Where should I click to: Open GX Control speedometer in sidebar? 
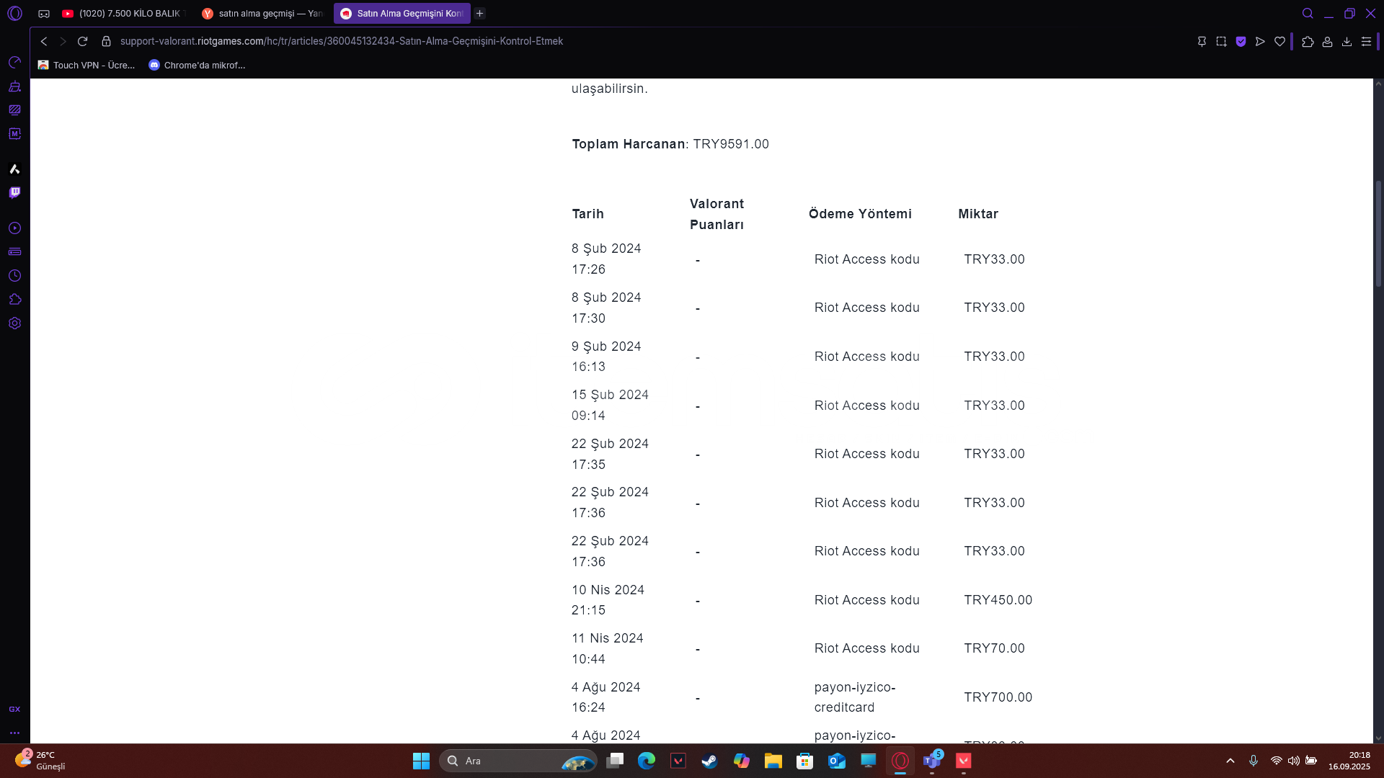click(14, 63)
